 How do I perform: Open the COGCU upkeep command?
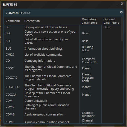click(x=11, y=95)
